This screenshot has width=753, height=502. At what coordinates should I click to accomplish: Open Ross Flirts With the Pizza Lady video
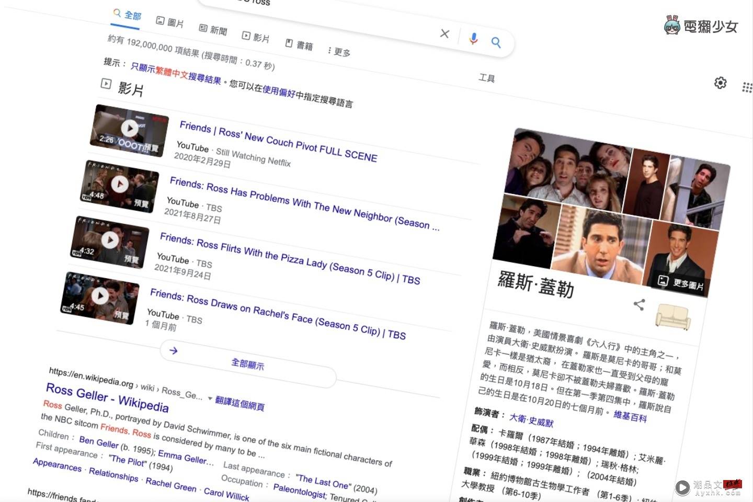point(290,258)
